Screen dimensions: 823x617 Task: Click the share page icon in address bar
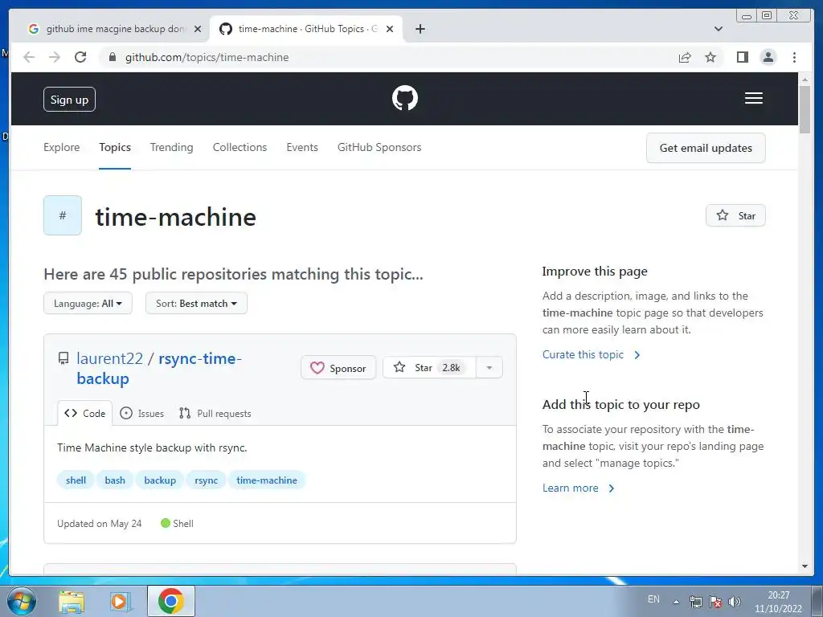point(685,57)
